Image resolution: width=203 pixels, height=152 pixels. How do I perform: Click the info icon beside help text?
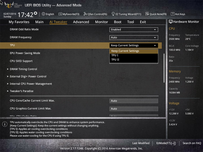coord(5,124)
